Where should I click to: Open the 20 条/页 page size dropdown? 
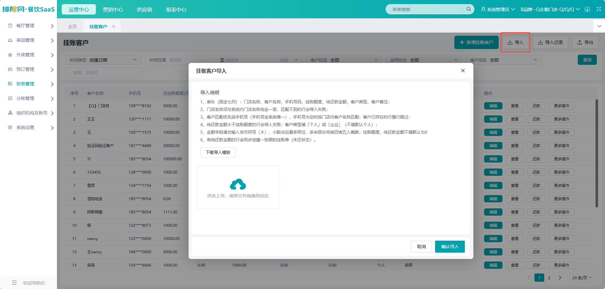(x=582, y=278)
